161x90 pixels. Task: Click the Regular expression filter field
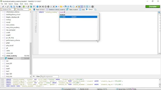click(50, 76)
